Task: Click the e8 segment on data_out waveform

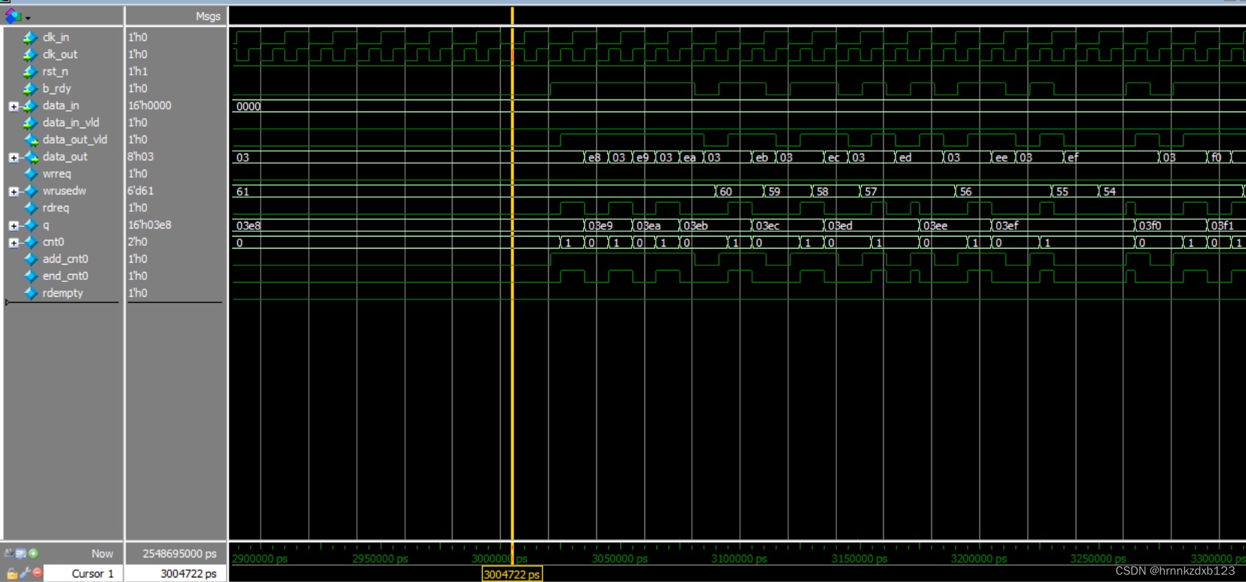Action: pos(596,158)
